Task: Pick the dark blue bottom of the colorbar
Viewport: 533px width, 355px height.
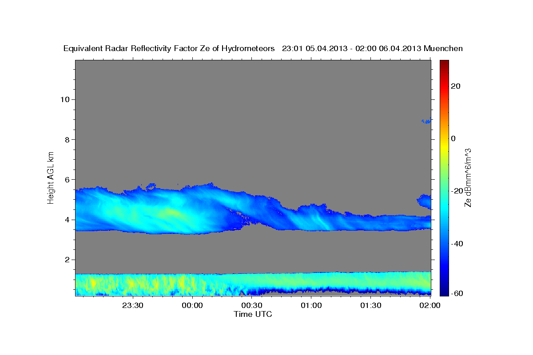Action: (444, 291)
